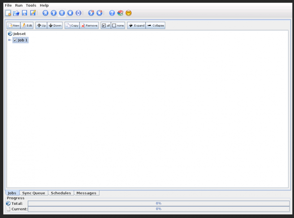Expand the Job 1 tree node handle

tap(10, 40)
